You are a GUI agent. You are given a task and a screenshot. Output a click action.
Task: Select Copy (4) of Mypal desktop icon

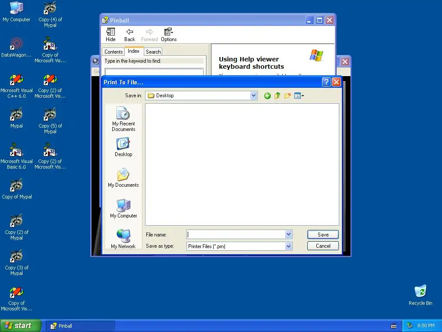[x=50, y=15]
